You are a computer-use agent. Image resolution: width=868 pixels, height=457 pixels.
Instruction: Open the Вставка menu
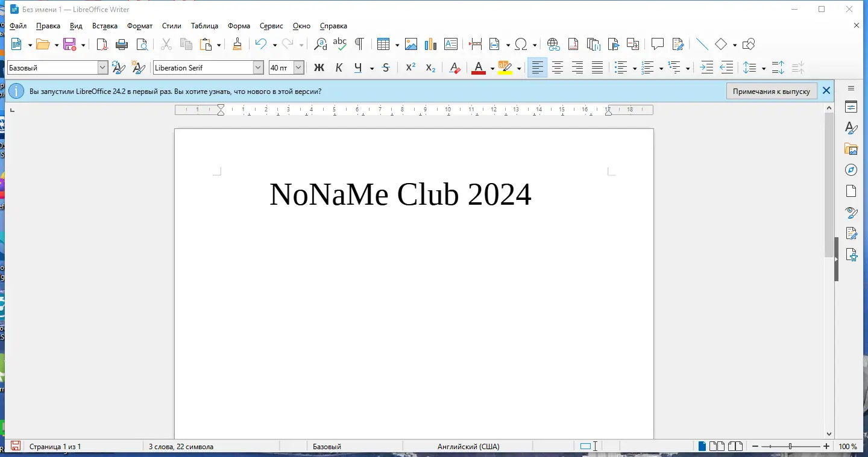(x=105, y=26)
